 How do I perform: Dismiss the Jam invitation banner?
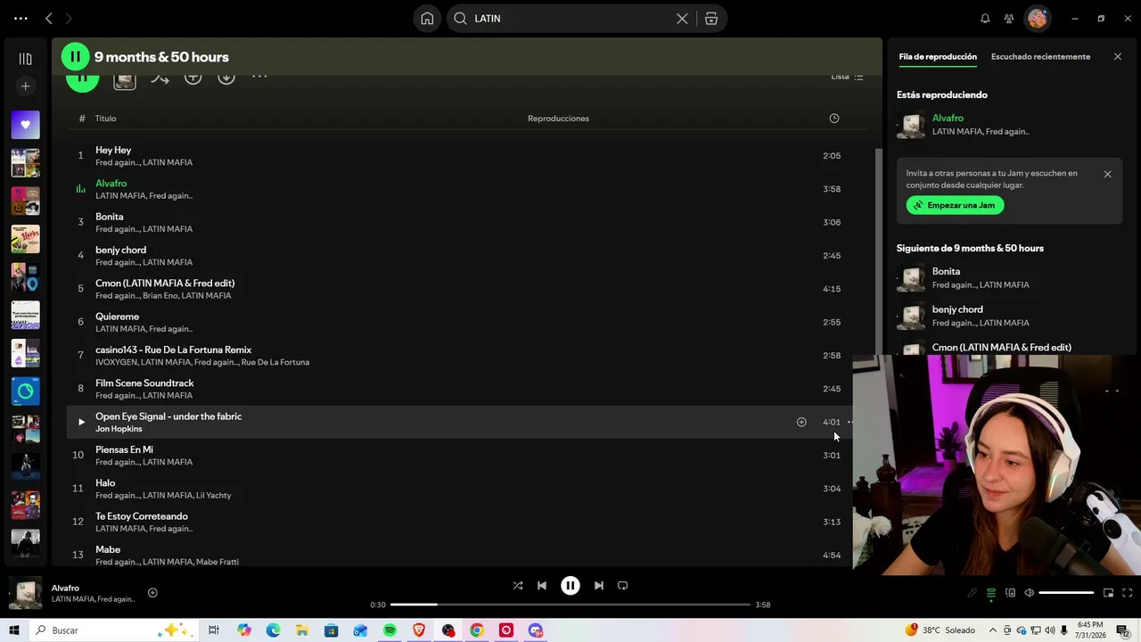(x=1107, y=174)
